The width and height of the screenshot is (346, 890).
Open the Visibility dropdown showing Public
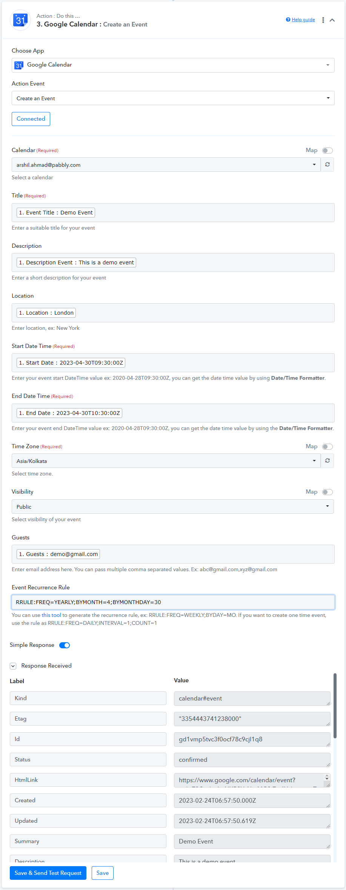(173, 506)
